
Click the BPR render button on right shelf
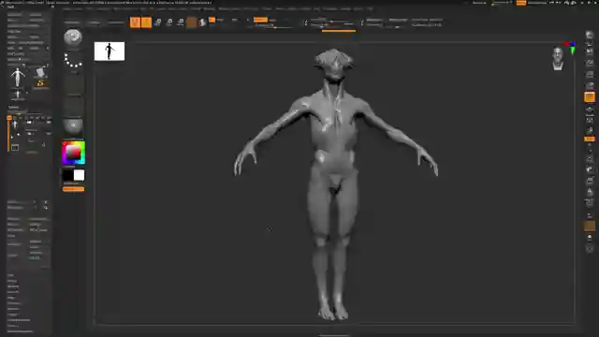(x=590, y=36)
